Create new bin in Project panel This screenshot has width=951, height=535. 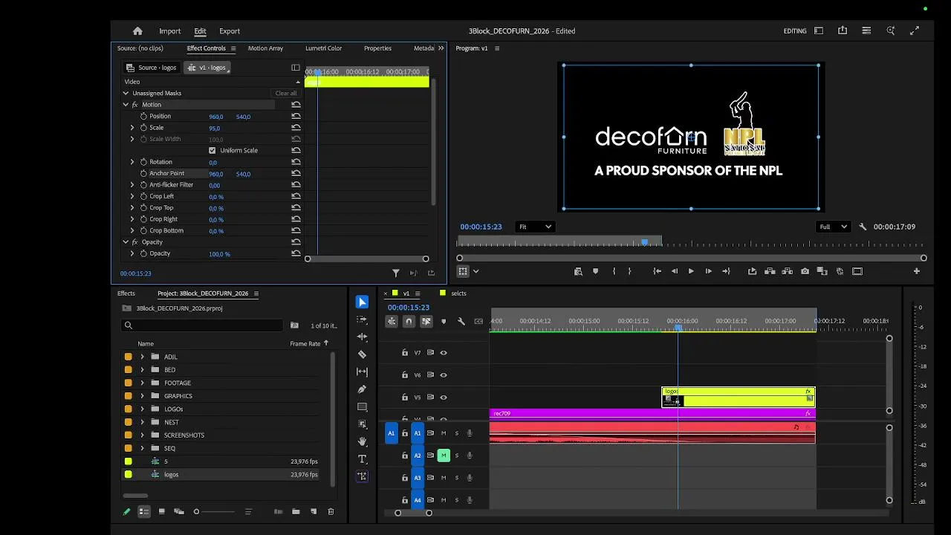click(296, 511)
